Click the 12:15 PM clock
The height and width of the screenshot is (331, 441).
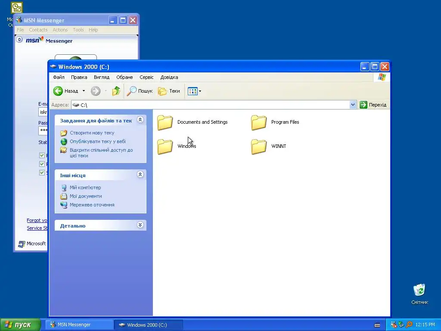(x=425, y=325)
